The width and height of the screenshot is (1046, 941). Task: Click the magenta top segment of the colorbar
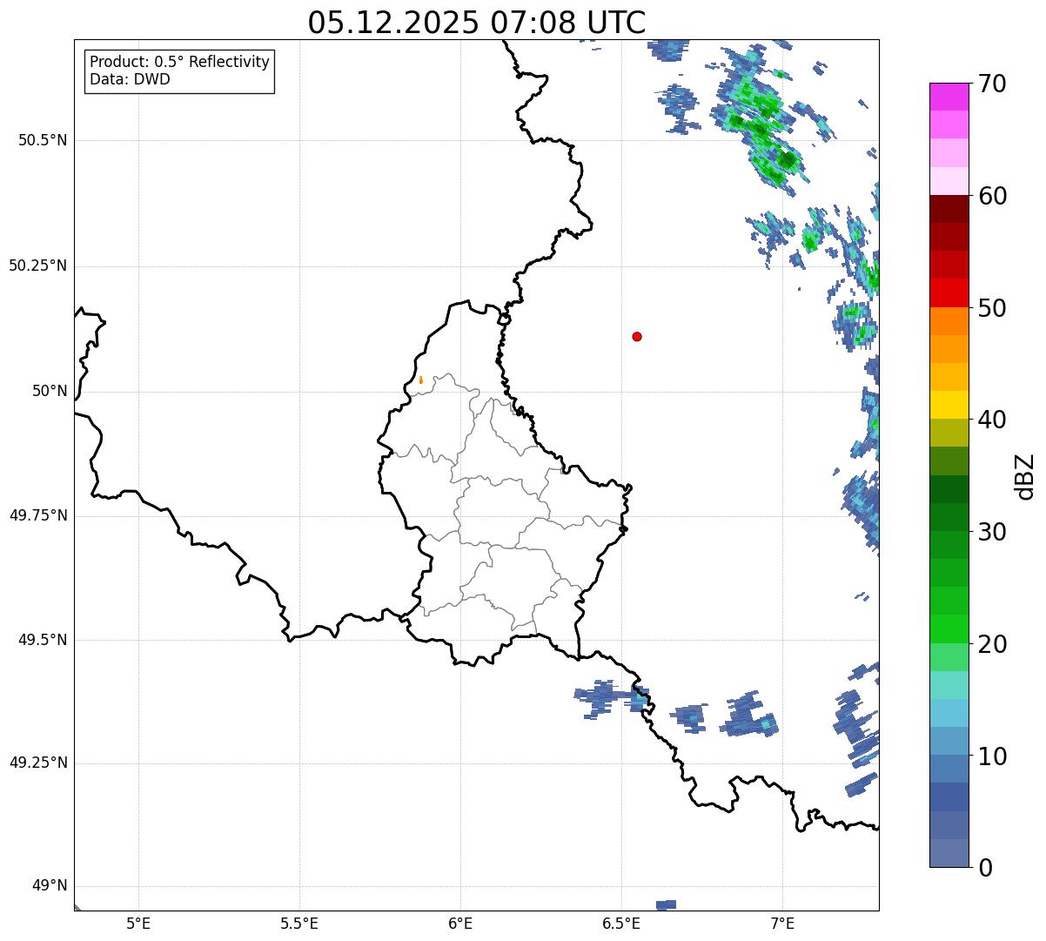pos(949,97)
